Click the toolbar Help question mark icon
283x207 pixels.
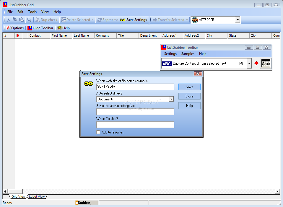[x=59, y=28]
